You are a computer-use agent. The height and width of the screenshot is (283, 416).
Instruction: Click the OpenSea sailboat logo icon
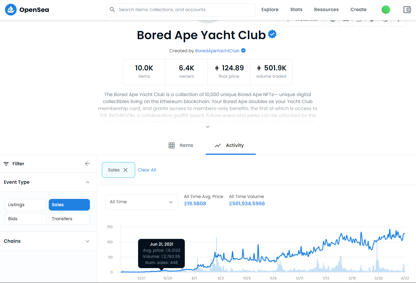pos(11,10)
